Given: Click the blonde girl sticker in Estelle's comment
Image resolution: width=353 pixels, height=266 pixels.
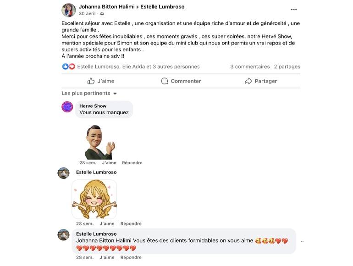Looking at the screenshot, I should [94, 199].
